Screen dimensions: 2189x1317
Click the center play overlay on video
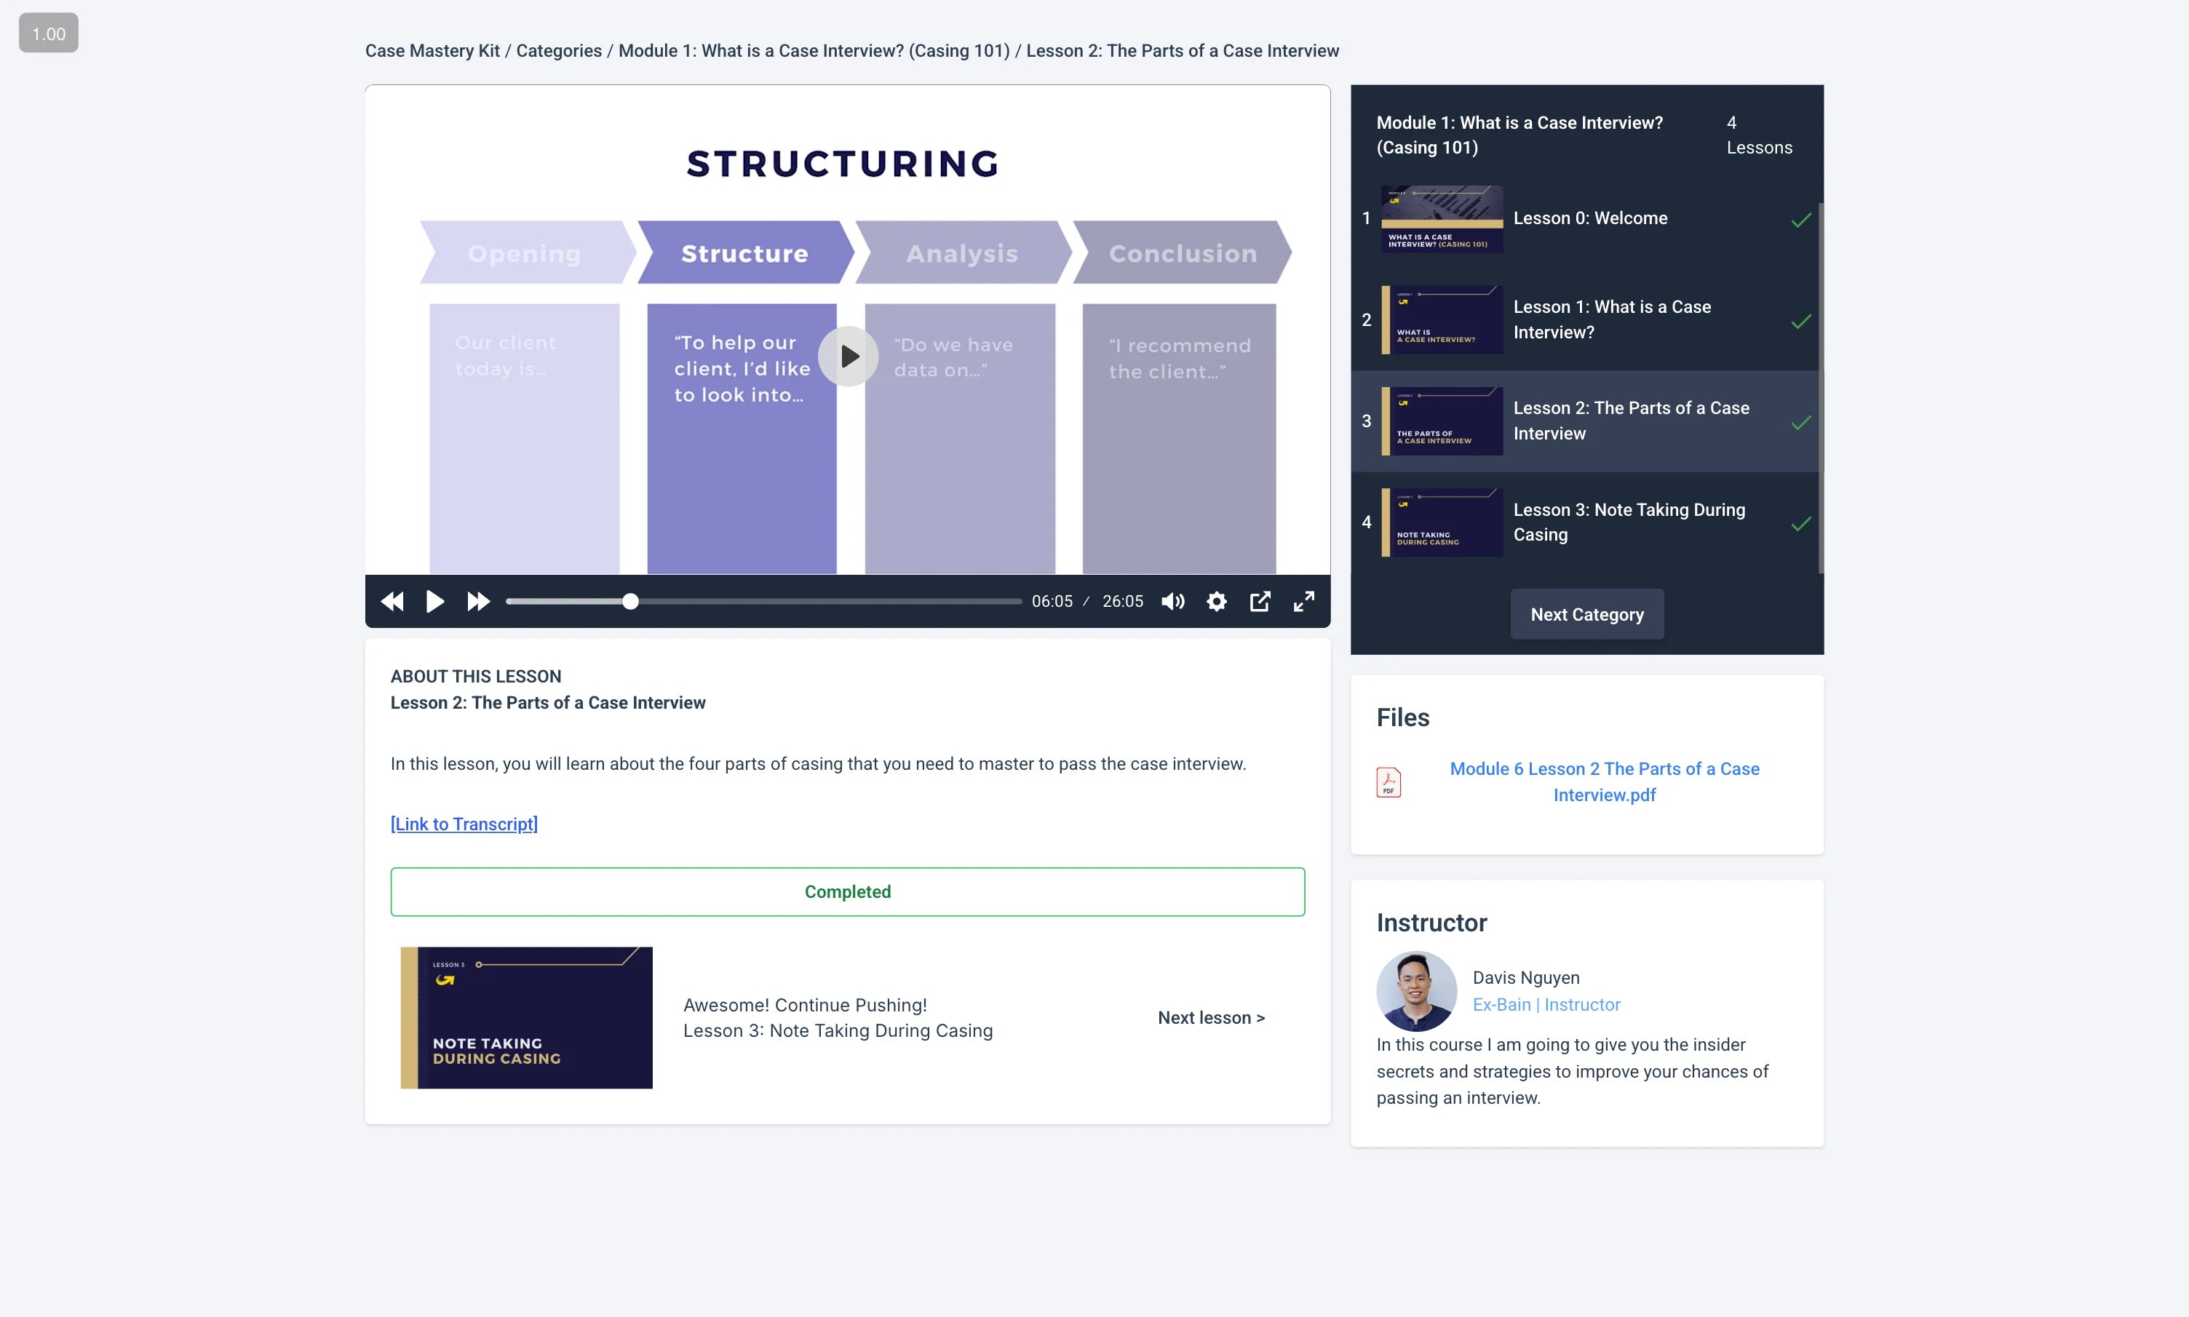[x=849, y=357]
